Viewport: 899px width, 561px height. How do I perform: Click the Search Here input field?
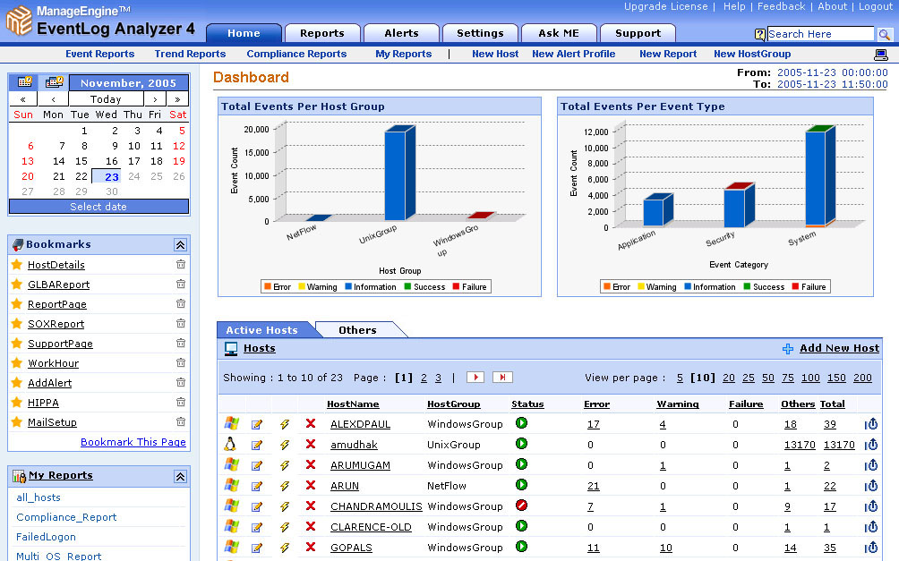[819, 34]
